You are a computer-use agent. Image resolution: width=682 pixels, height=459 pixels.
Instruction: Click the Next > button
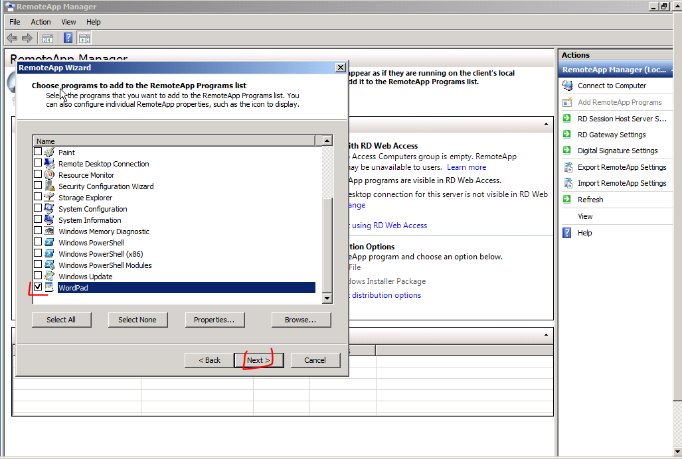(x=259, y=360)
